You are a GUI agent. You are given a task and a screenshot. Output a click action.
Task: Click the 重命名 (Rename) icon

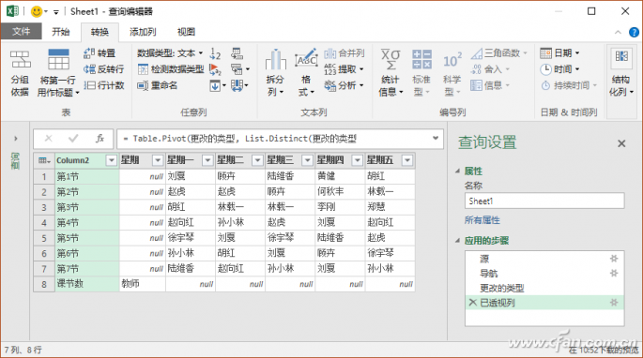[143, 85]
